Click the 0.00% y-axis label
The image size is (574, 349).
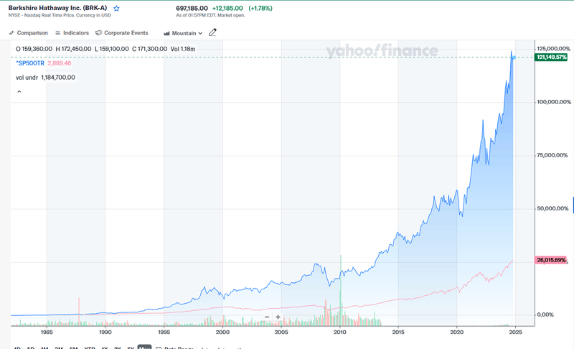545,315
